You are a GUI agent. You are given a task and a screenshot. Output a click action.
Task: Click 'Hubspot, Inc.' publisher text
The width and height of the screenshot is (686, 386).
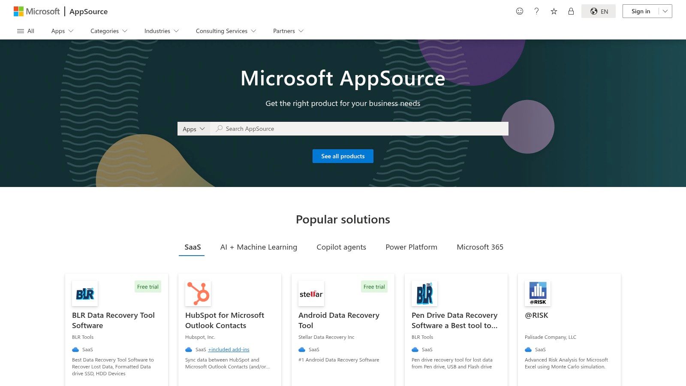200,337
